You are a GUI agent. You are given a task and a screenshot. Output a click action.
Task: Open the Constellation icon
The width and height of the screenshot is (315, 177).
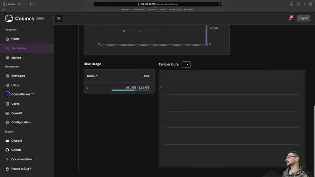(7, 94)
